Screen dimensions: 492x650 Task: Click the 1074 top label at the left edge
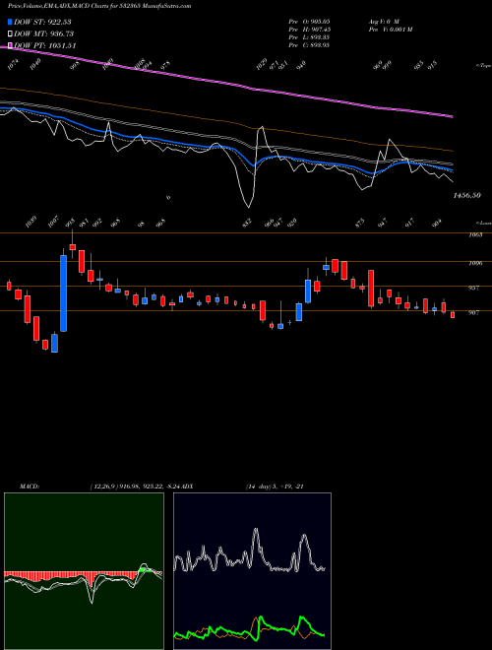[x=13, y=65]
